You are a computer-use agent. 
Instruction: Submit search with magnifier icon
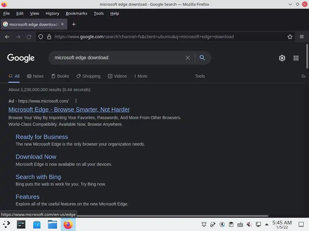tap(202, 57)
